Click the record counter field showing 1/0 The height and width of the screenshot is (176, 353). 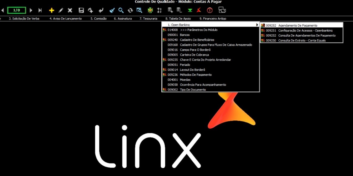point(17,10)
